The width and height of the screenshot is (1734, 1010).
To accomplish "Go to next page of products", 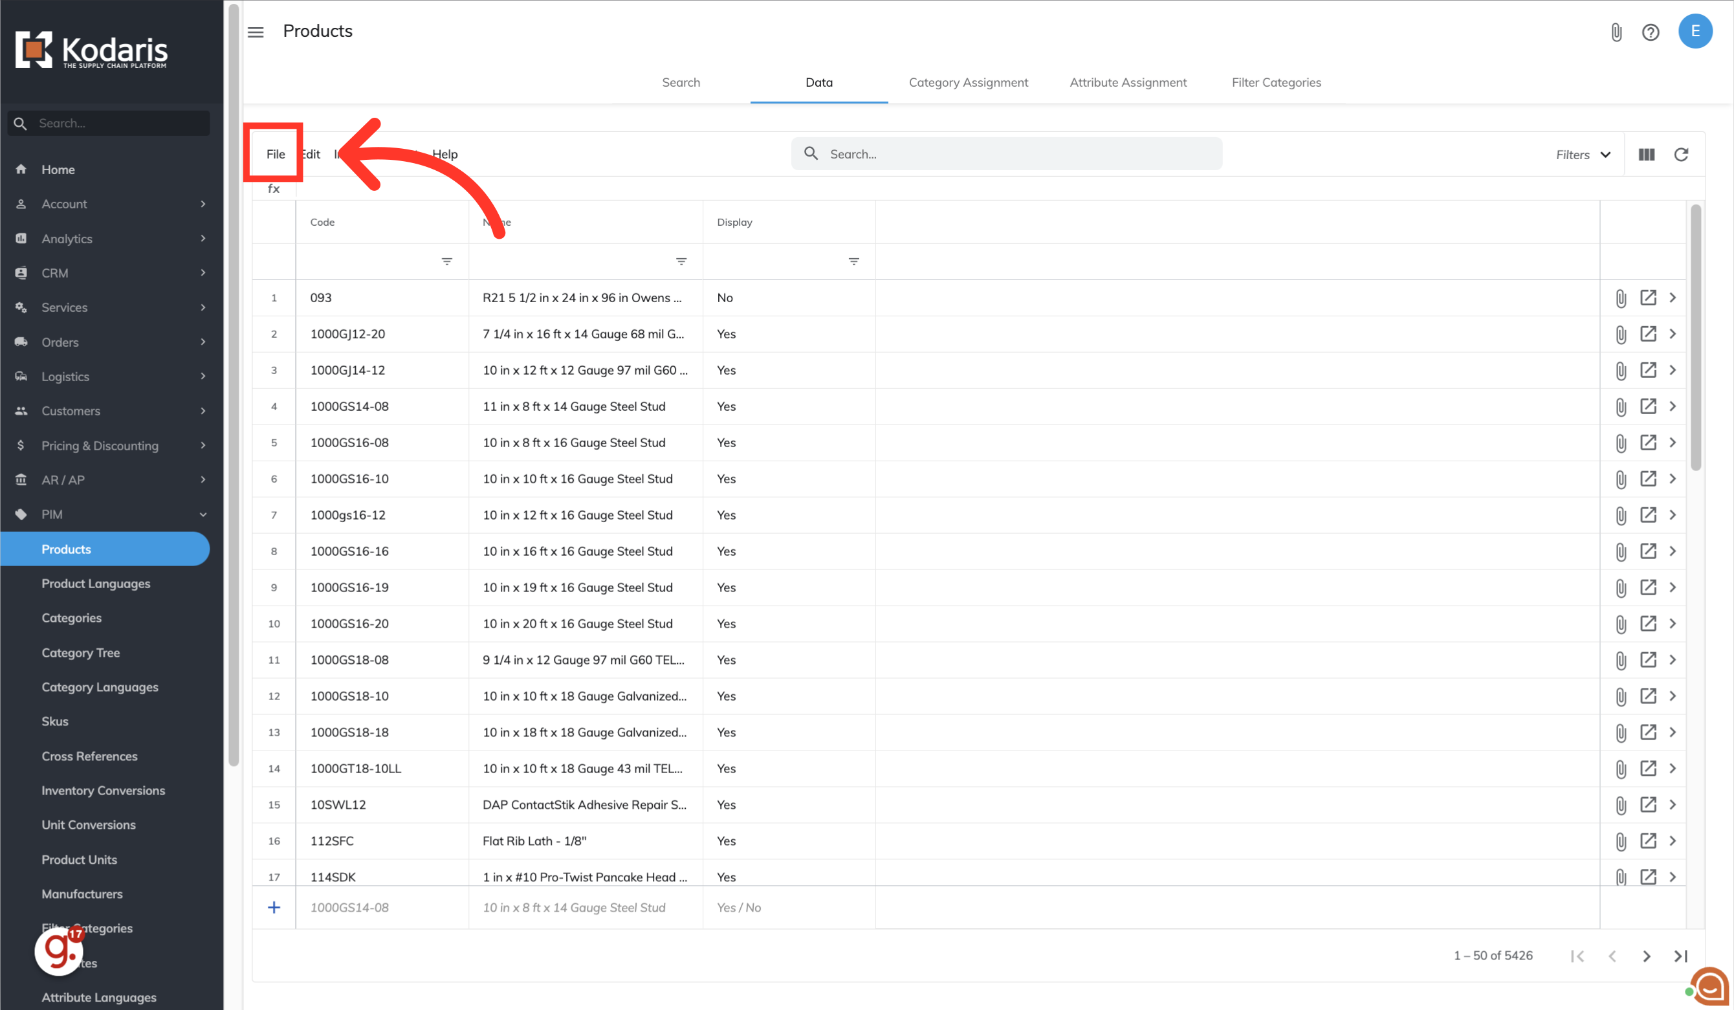I will pyautogui.click(x=1646, y=956).
